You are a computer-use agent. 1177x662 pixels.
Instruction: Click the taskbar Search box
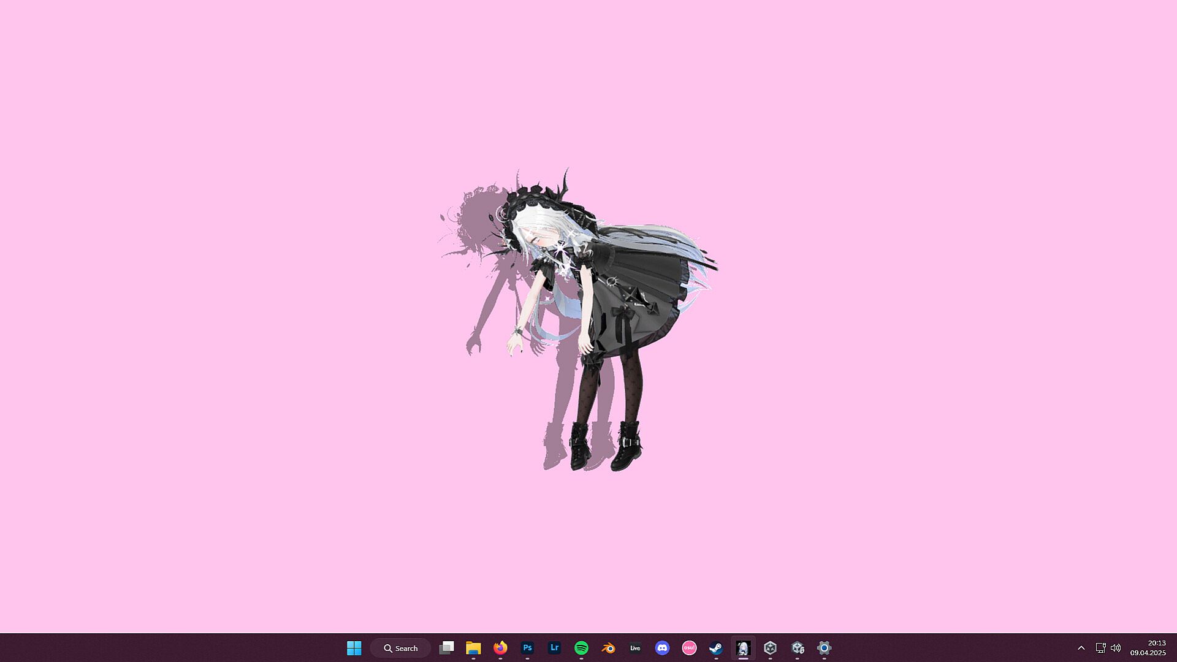[x=400, y=648]
